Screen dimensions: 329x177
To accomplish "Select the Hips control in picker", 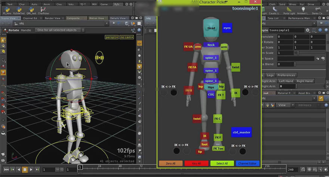I will tap(211, 87).
